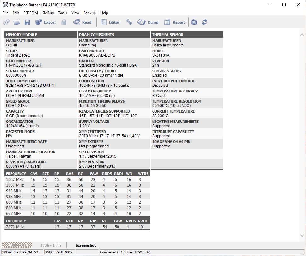306x256 pixels.
Task: Select the Screenshot tab
Action: click(86, 245)
